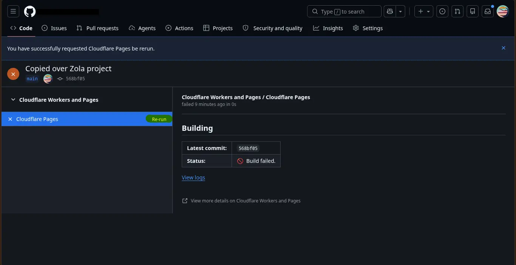Open the hamburger navigation menu

pos(13,12)
